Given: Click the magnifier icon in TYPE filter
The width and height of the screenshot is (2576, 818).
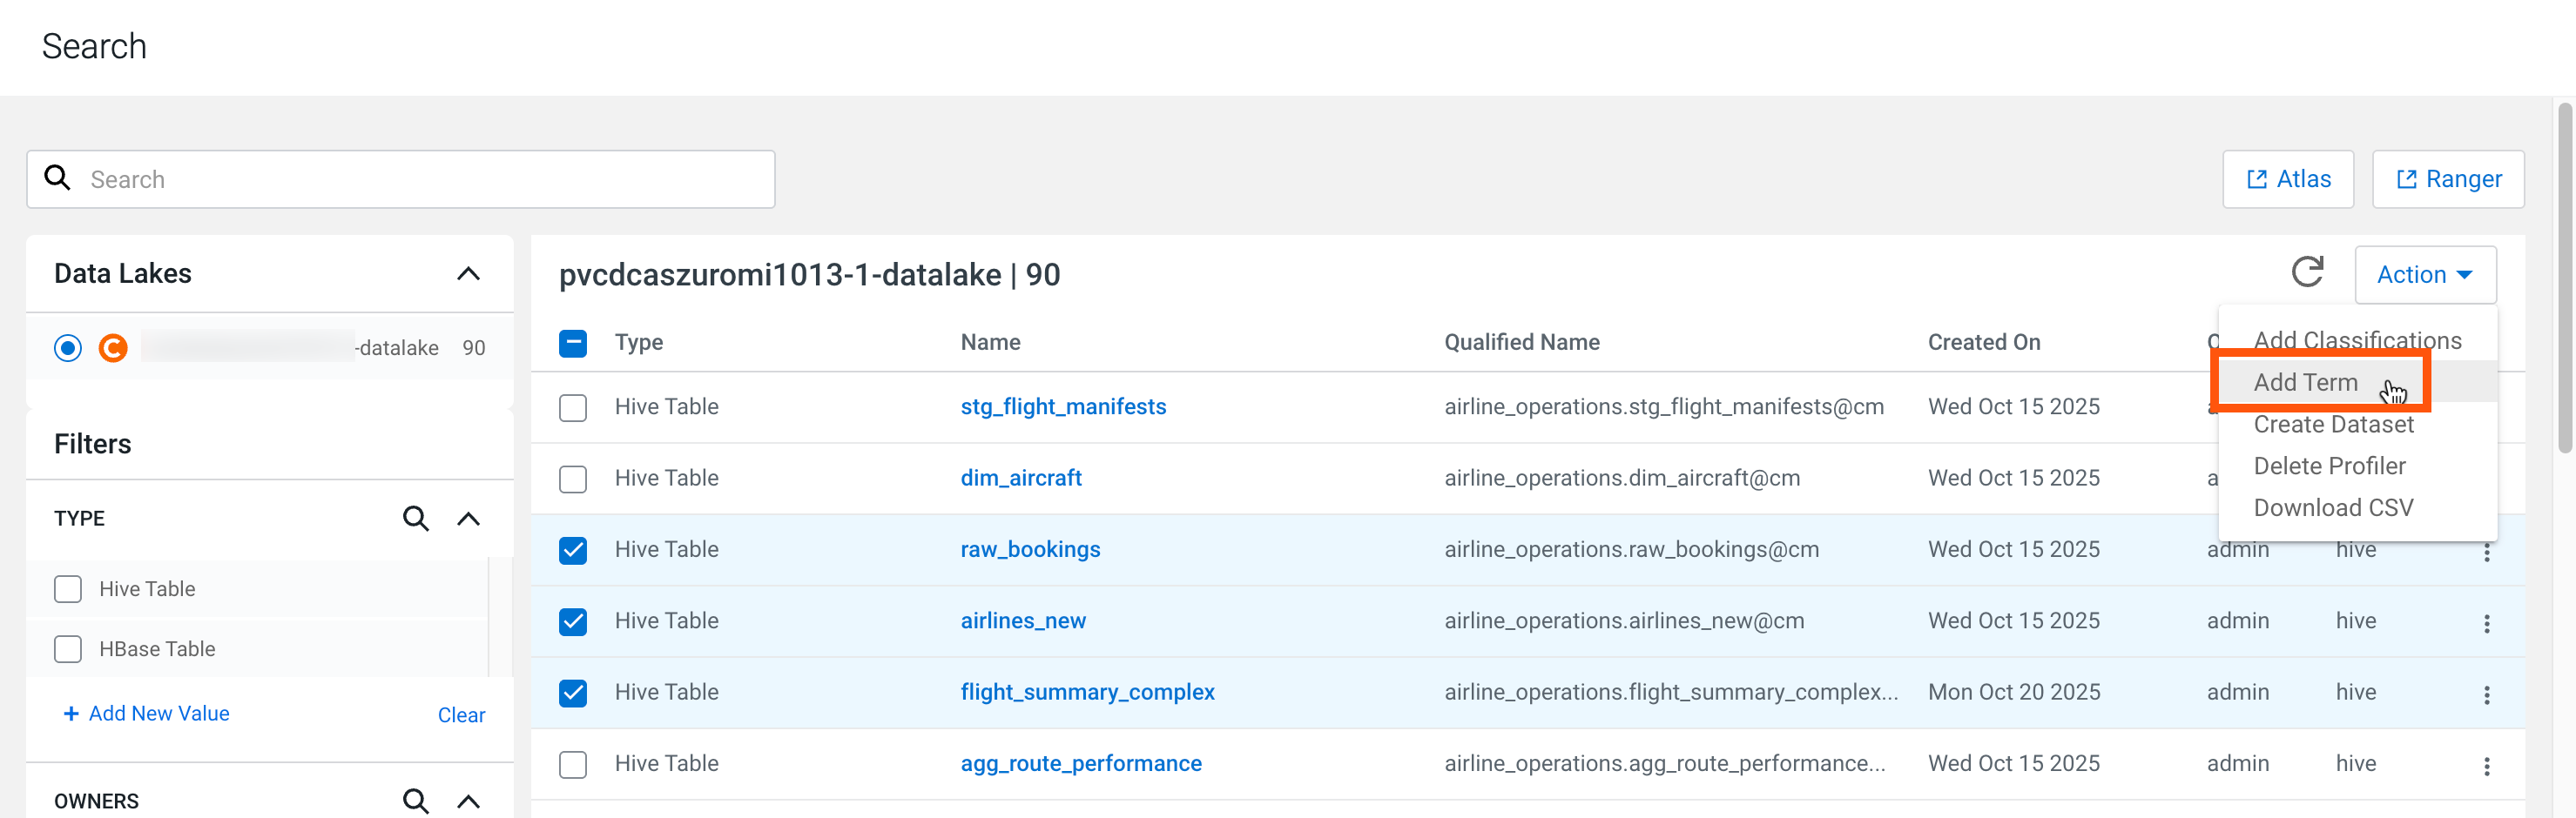Looking at the screenshot, I should (x=415, y=519).
